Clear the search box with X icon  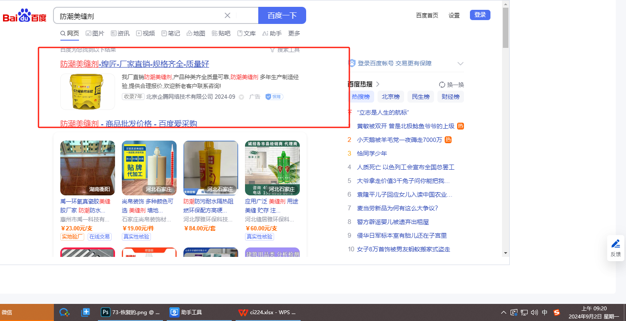pos(227,16)
